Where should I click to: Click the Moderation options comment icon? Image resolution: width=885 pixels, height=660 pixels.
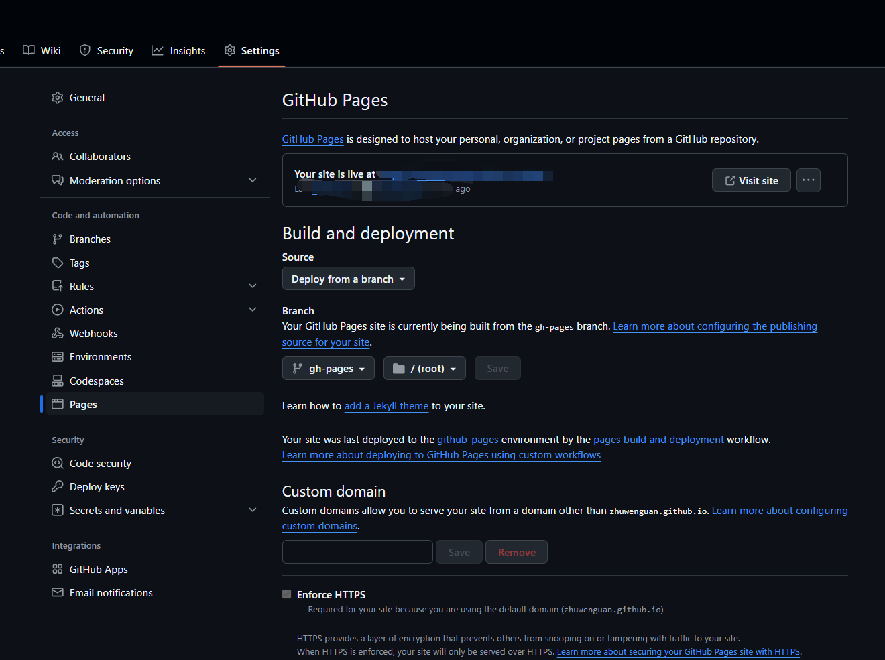tap(58, 180)
